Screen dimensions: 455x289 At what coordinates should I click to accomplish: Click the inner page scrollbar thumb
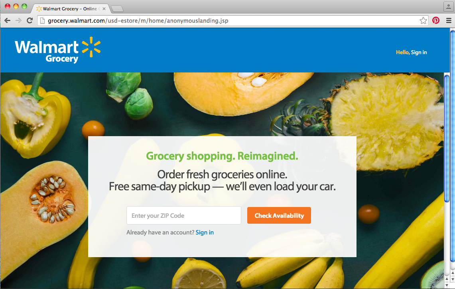[447, 139]
